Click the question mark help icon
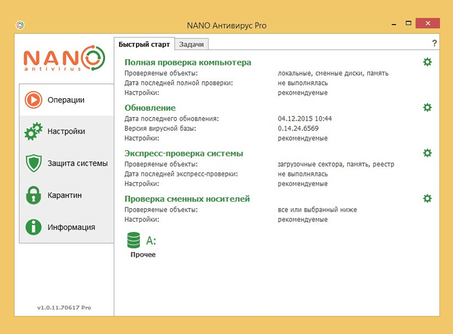Image resolution: width=453 pixels, height=334 pixels. (434, 43)
